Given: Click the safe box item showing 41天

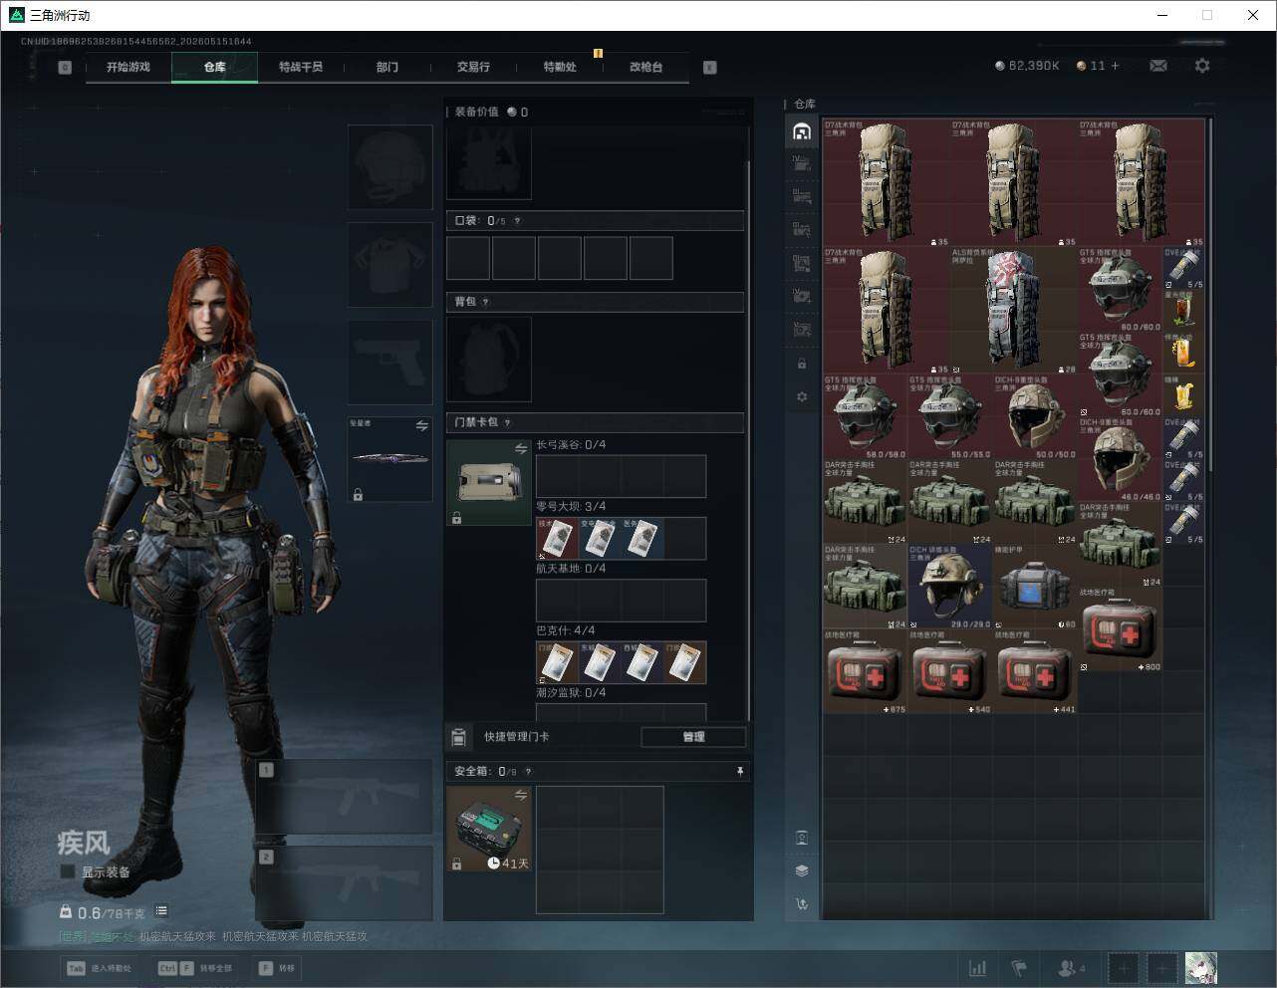Looking at the screenshot, I should [x=489, y=829].
